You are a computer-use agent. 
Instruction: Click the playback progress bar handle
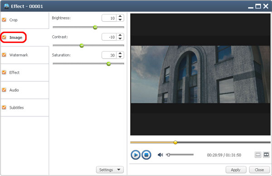coord(175,143)
